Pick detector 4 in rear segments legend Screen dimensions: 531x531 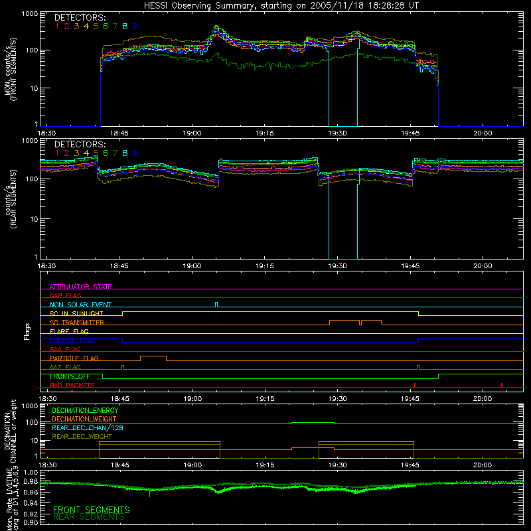pyautogui.click(x=86, y=153)
